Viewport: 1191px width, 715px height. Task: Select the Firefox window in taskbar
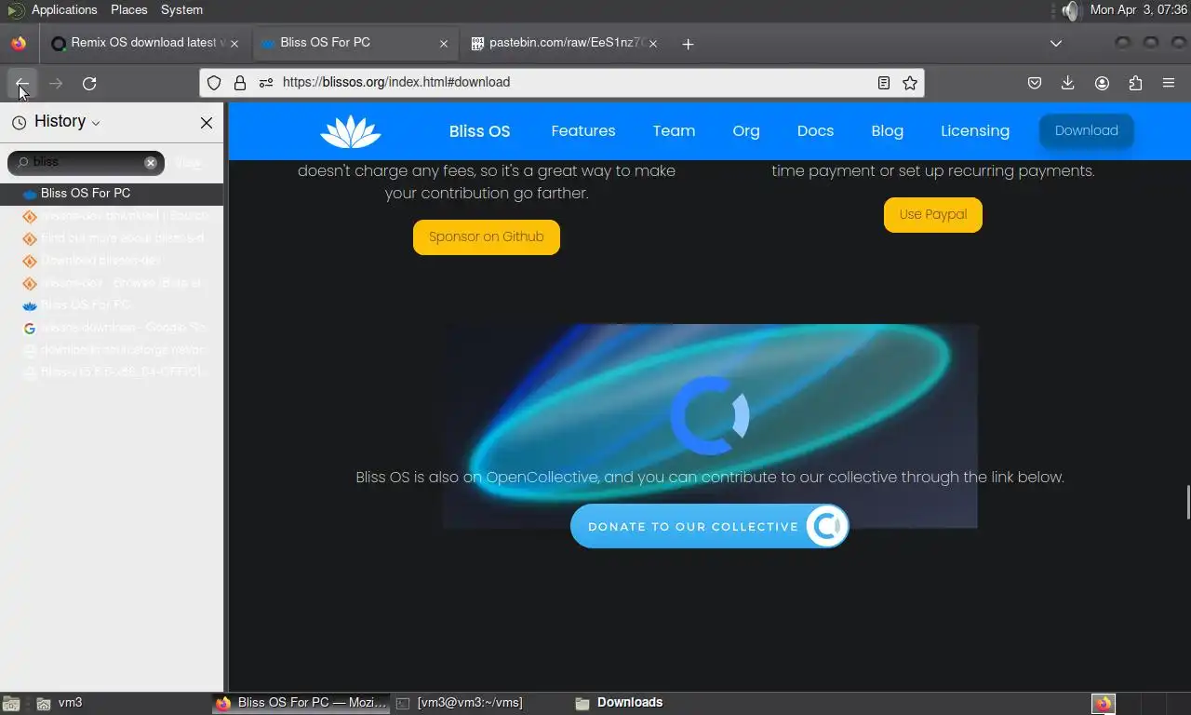(x=301, y=704)
